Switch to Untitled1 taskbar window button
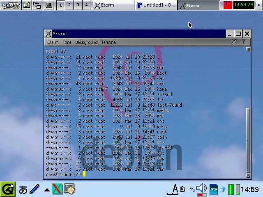This screenshot has width=263, height=197. pos(157,5)
